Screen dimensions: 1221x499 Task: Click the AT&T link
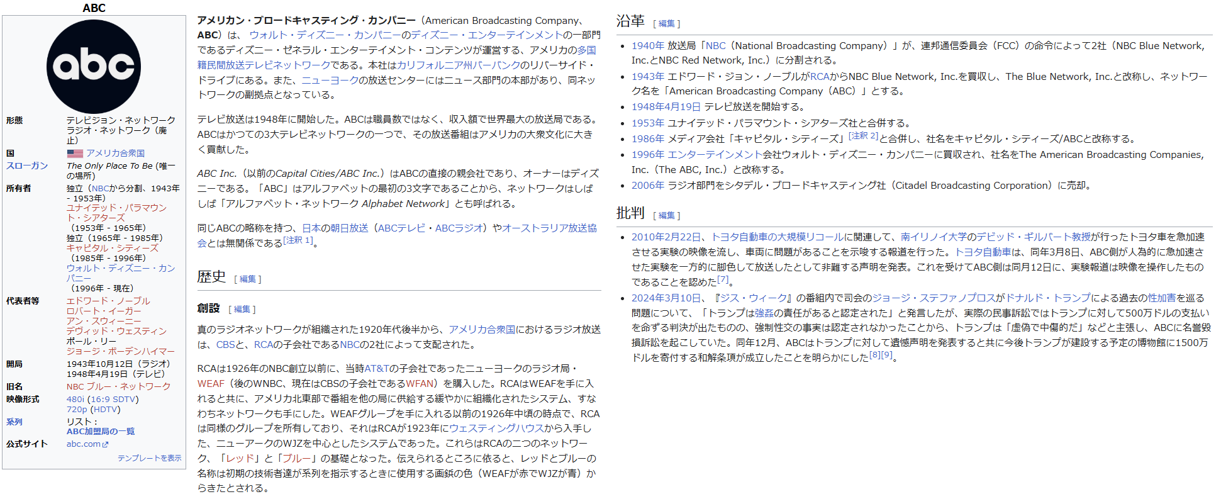tap(376, 368)
